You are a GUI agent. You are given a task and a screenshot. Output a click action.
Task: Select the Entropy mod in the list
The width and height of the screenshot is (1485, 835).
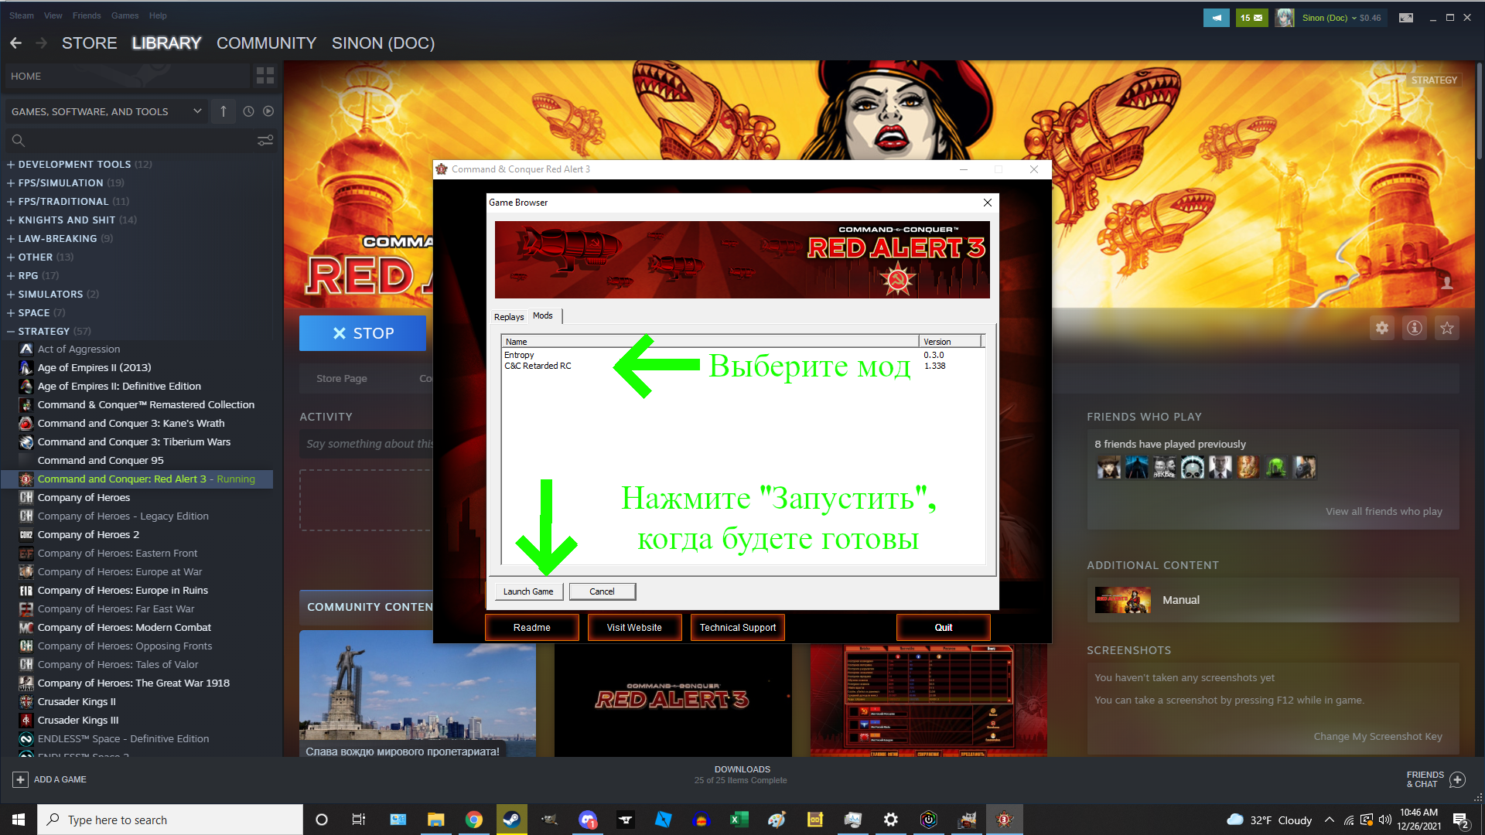(x=742, y=355)
